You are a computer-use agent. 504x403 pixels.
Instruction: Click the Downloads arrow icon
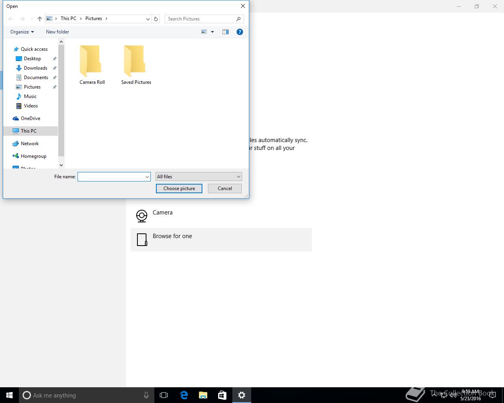pyautogui.click(x=19, y=68)
